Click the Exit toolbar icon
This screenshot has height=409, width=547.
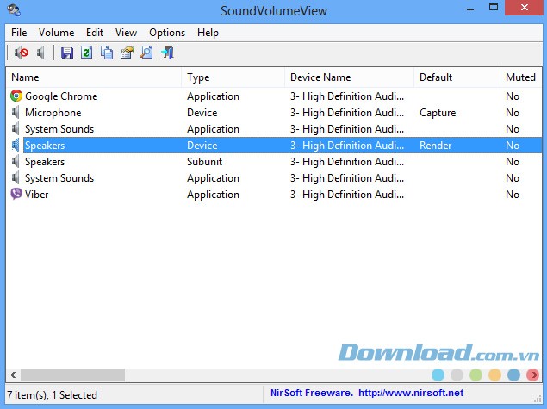pyautogui.click(x=167, y=53)
